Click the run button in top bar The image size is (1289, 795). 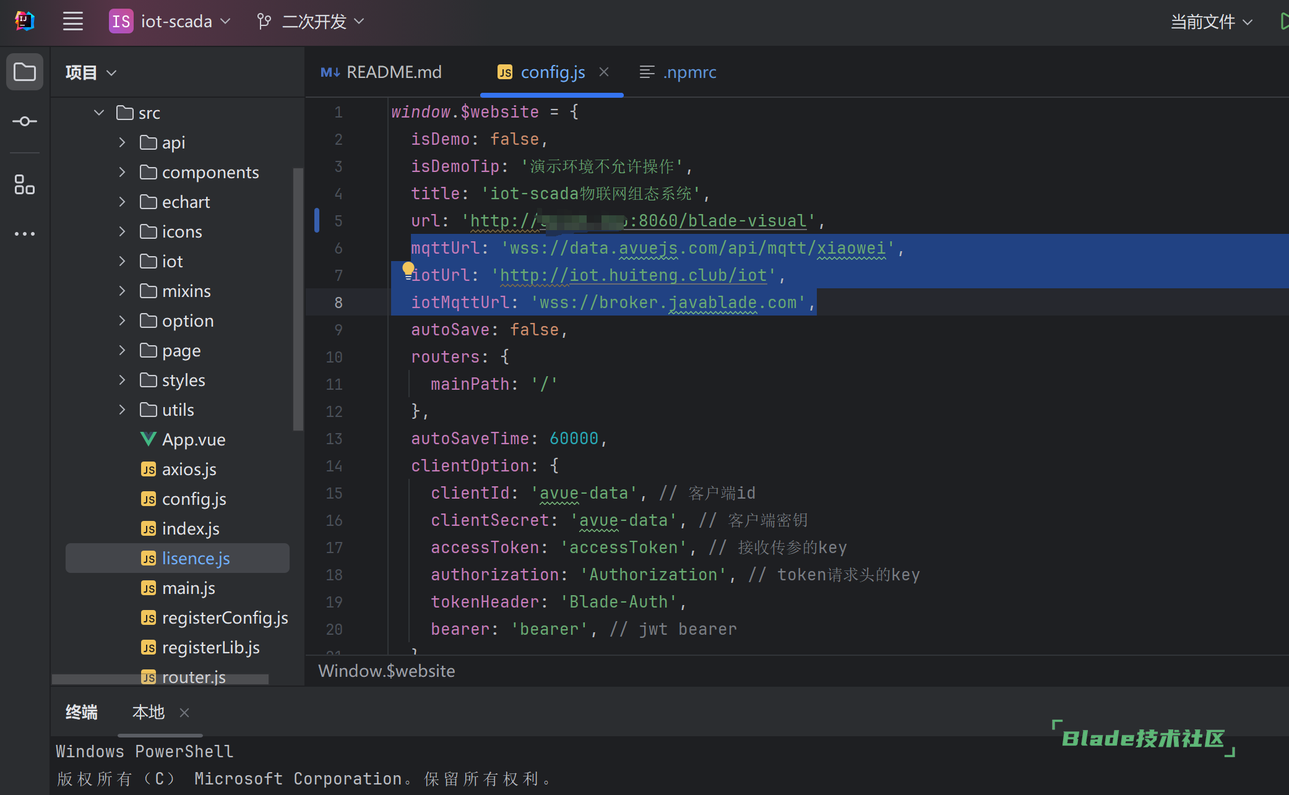tap(1283, 22)
